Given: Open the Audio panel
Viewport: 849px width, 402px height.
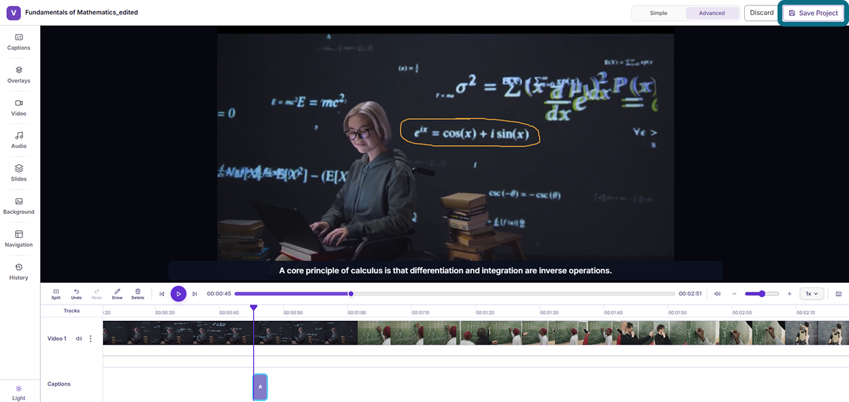Looking at the screenshot, I should (x=18, y=140).
